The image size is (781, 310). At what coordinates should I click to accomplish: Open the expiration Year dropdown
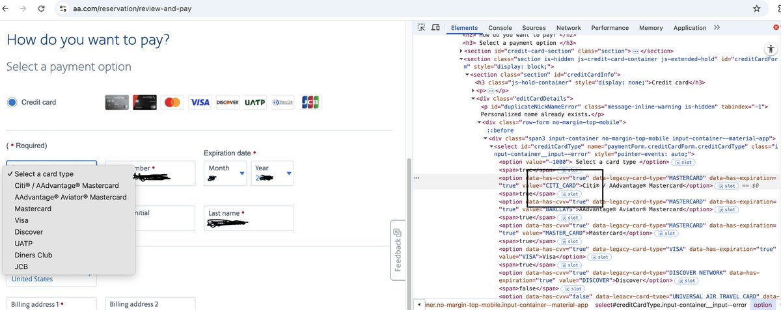pyautogui.click(x=273, y=173)
